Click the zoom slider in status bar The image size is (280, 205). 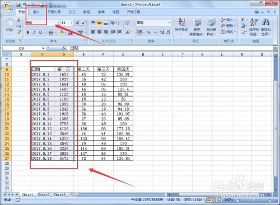[254, 200]
